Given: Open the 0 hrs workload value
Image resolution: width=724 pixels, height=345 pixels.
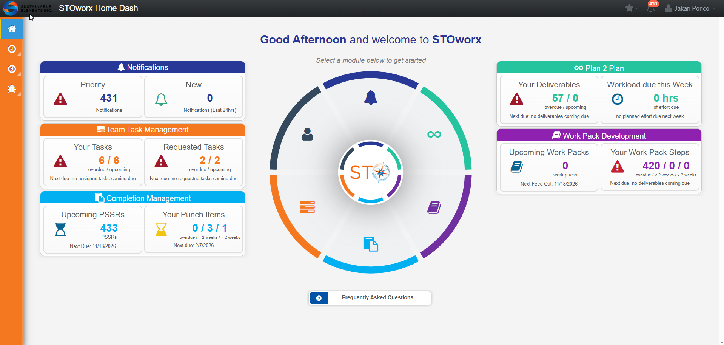Looking at the screenshot, I should [666, 98].
